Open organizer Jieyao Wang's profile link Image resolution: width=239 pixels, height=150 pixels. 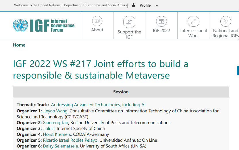click(x=55, y=111)
